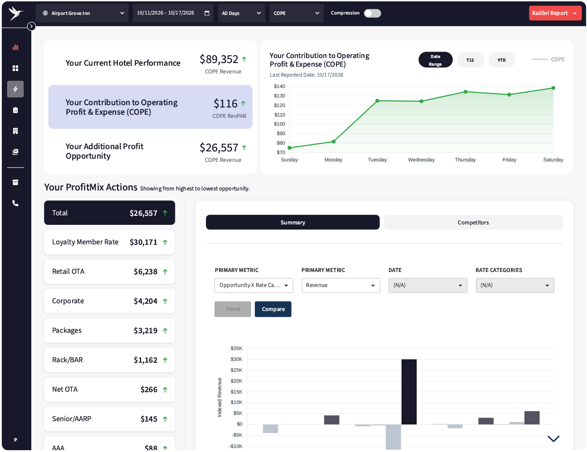Click the Compare button
The image size is (587, 452).
pyautogui.click(x=273, y=309)
